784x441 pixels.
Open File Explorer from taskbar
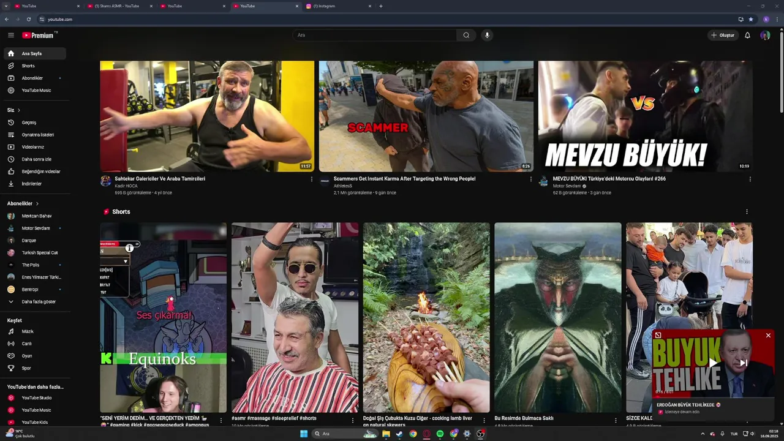[386, 434]
